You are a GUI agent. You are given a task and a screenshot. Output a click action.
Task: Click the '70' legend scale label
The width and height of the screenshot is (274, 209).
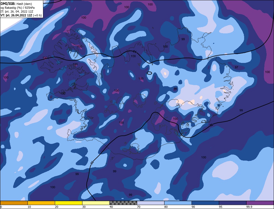click(x=139, y=207)
